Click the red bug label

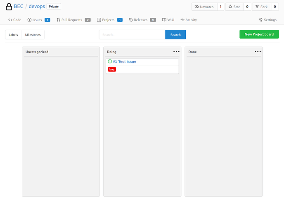[x=112, y=70]
